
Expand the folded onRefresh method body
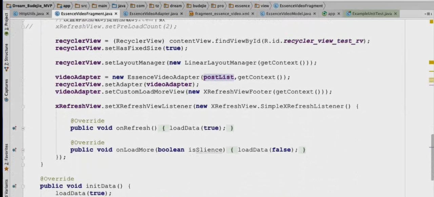coord(23,128)
